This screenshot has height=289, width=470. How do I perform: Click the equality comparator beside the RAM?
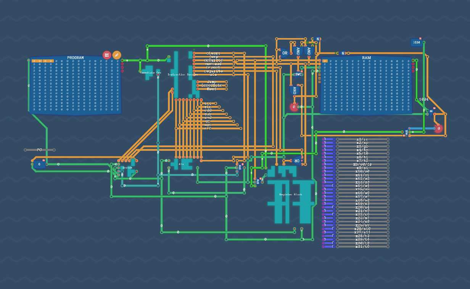click(430, 111)
